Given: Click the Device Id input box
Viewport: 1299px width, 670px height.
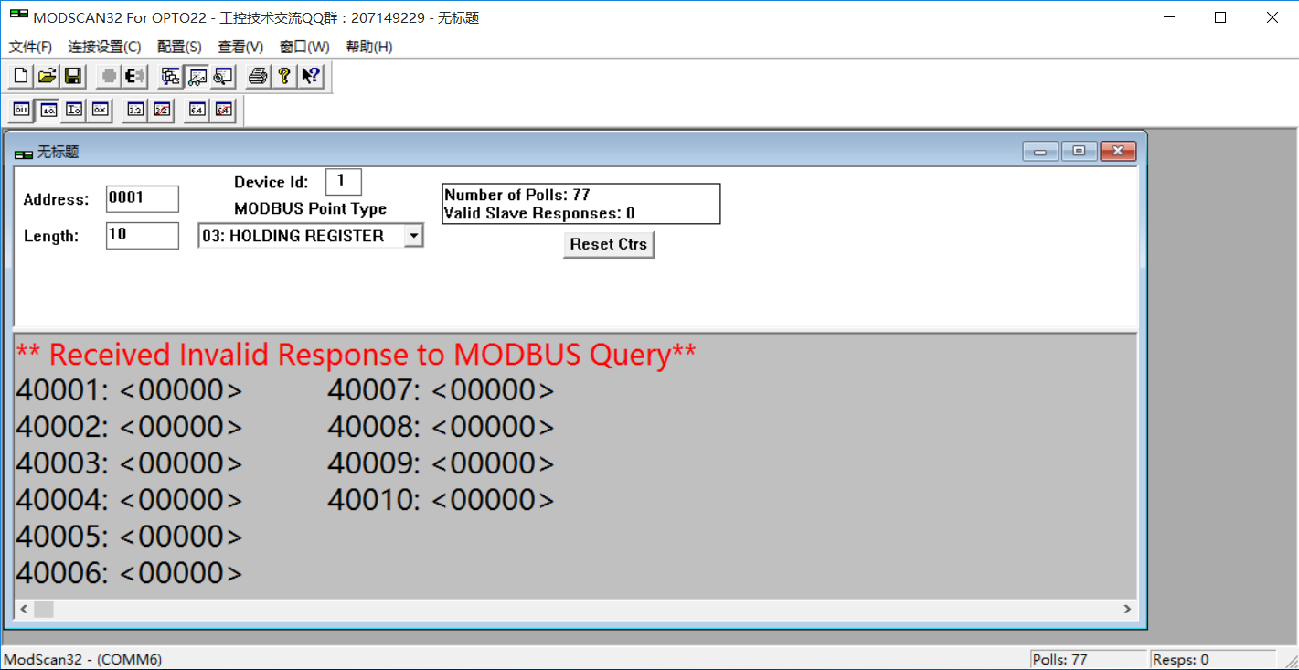Looking at the screenshot, I should coord(343,181).
